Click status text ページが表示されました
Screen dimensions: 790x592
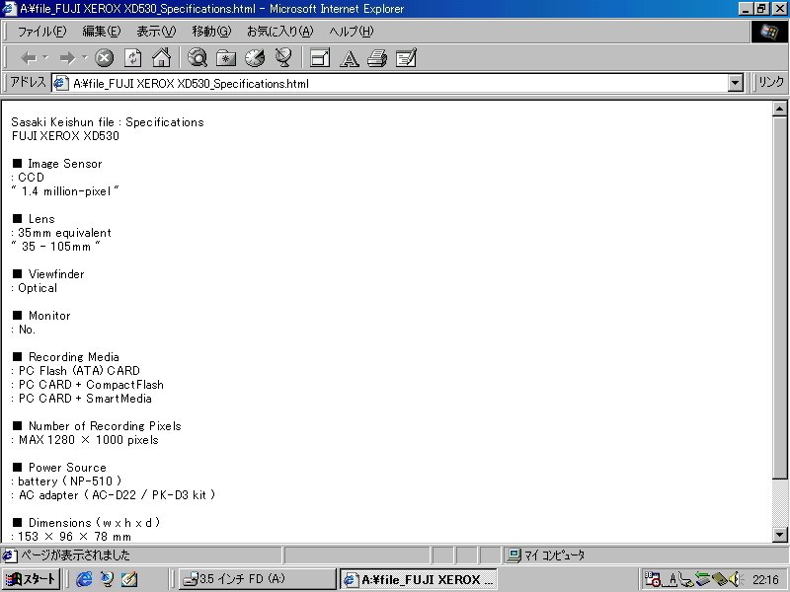[x=76, y=555]
